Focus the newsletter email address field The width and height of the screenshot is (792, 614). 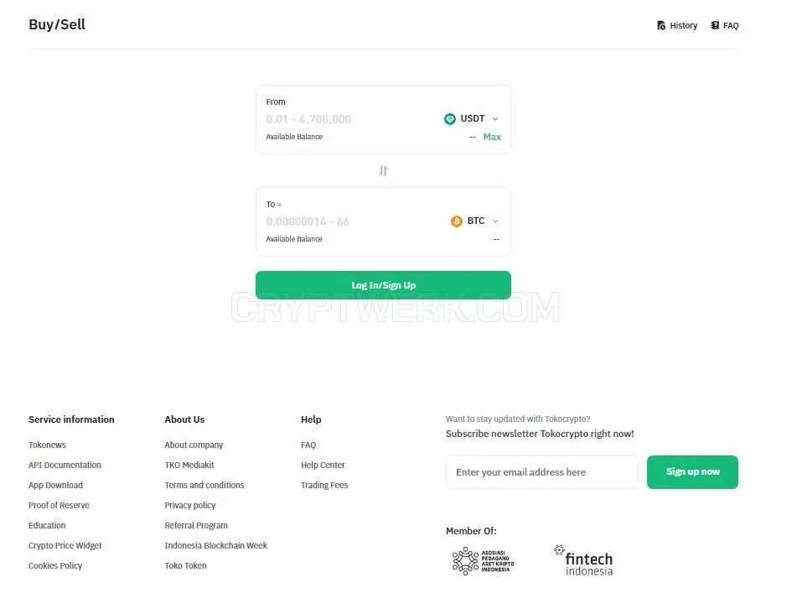point(542,472)
